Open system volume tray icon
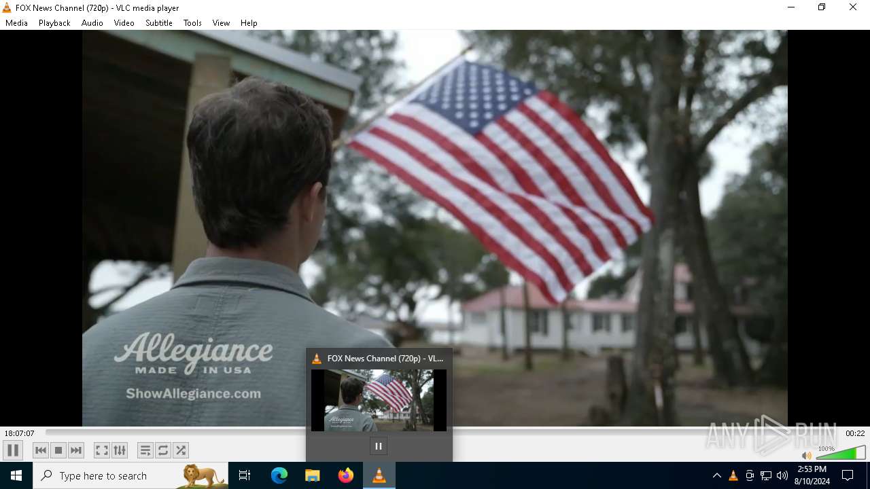 782,475
